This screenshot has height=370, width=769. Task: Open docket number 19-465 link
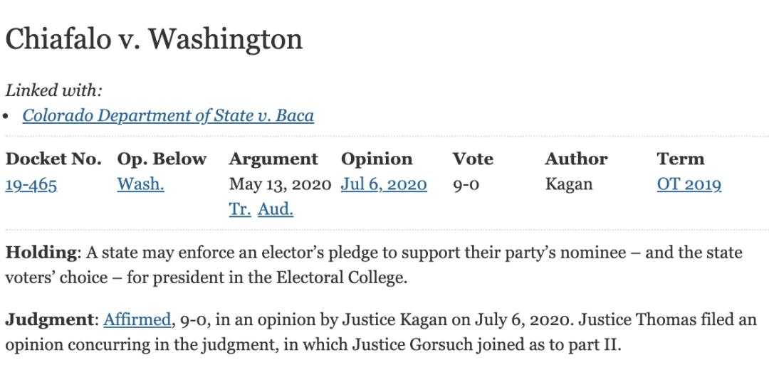[31, 184]
